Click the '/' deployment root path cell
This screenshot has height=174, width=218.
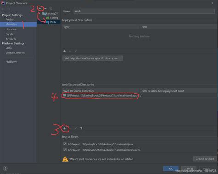(x=141, y=96)
